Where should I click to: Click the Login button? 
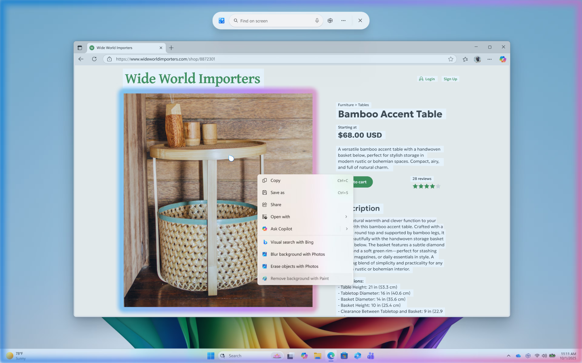[427, 79]
